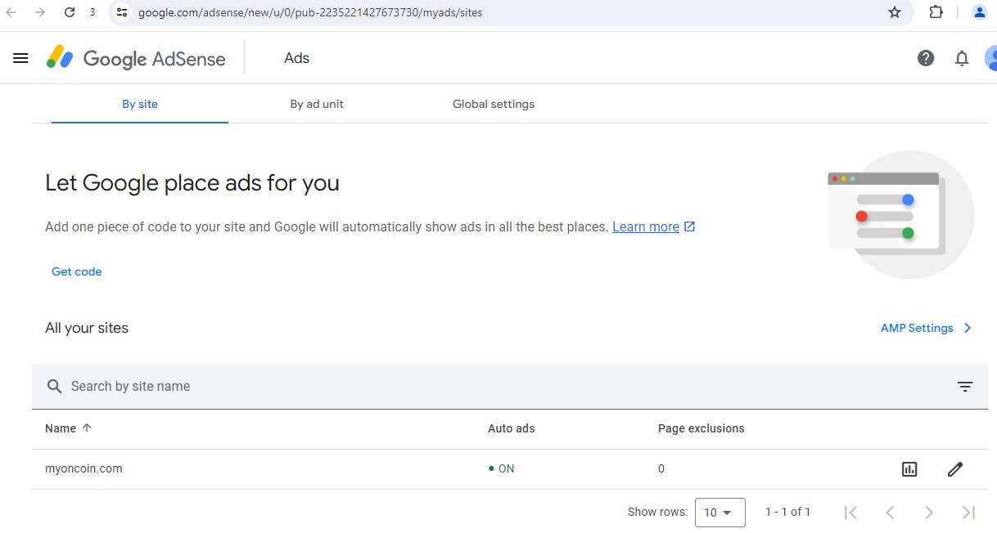Open the notifications bell
Image resolution: width=997 pixels, height=533 pixels.
tap(963, 58)
